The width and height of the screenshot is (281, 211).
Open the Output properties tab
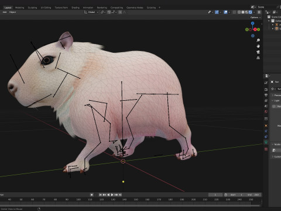[266, 95]
